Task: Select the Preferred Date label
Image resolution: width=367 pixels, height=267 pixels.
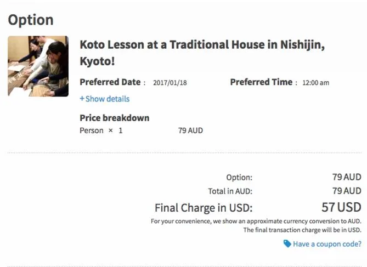Action: [110, 82]
